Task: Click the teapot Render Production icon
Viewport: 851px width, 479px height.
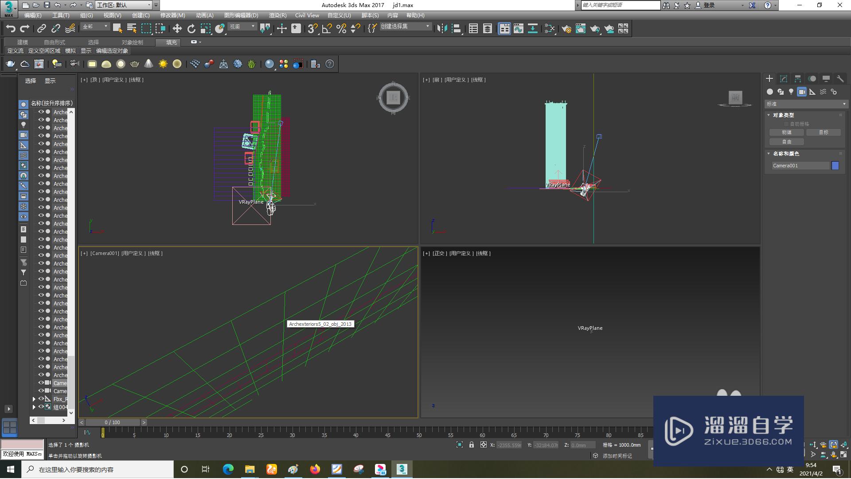Action: click(x=595, y=29)
